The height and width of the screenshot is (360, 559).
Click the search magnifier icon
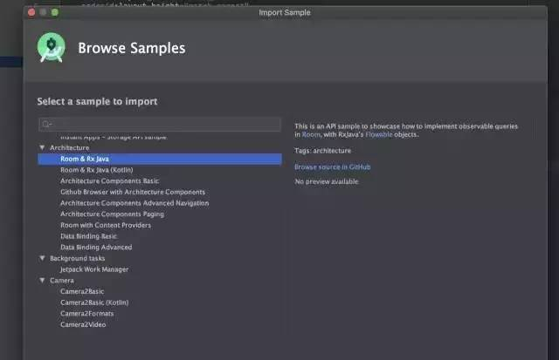point(46,125)
